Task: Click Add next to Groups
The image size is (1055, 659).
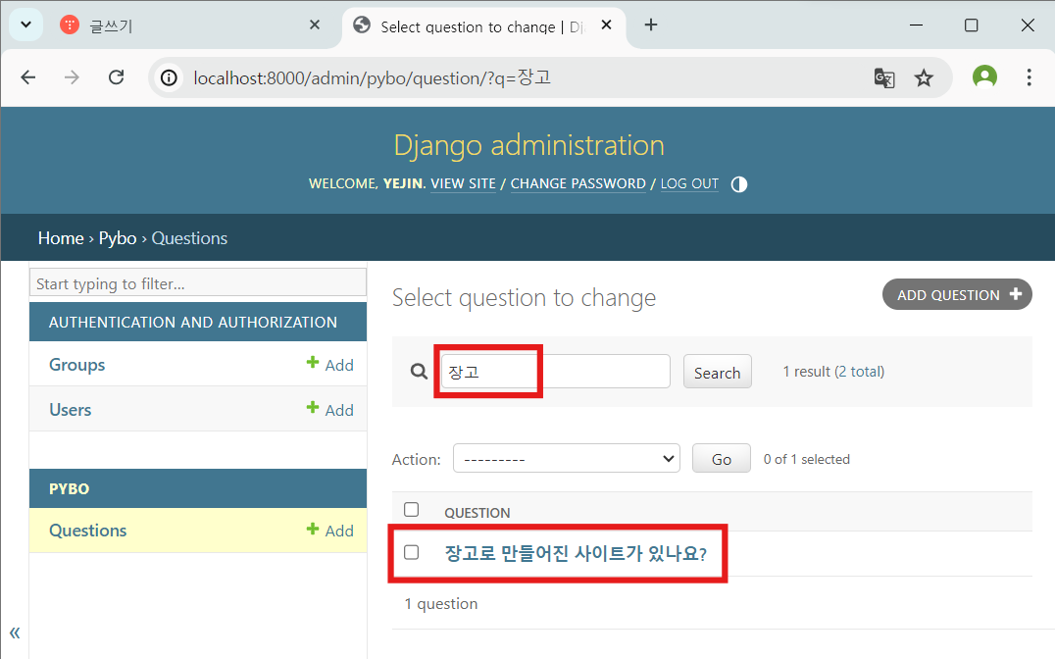Action: [x=330, y=365]
